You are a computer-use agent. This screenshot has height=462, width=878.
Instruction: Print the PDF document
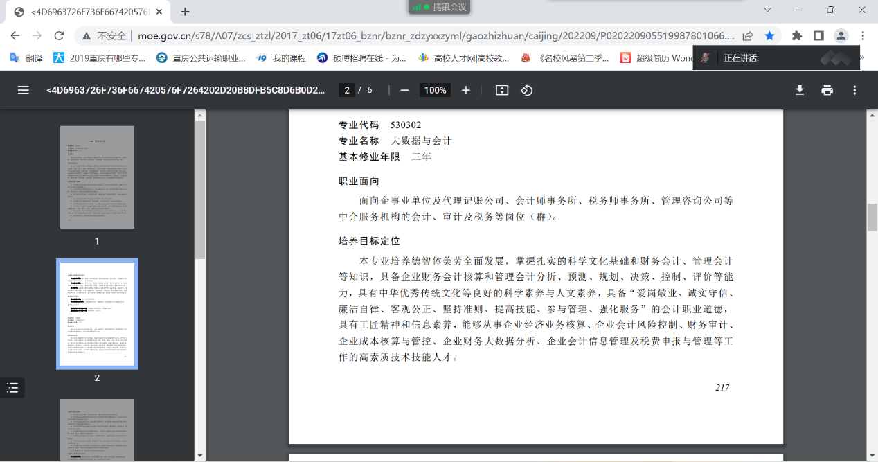pos(827,90)
